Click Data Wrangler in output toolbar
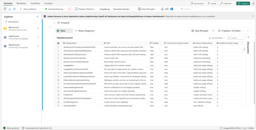The width and height of the screenshot is (256, 130). (x=200, y=31)
